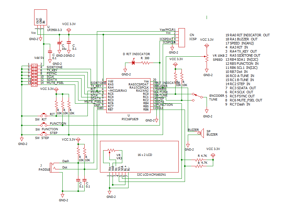
Task: Select the '2 RA5 SIDETONE OUT' line
Action: (x=243, y=55)
